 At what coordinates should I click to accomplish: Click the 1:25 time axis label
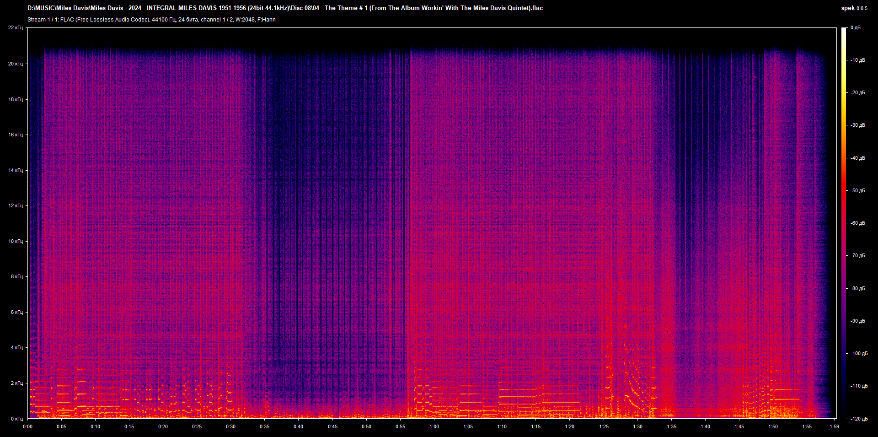coord(604,426)
